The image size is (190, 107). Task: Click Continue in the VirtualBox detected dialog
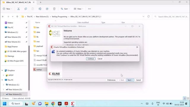click(91, 59)
